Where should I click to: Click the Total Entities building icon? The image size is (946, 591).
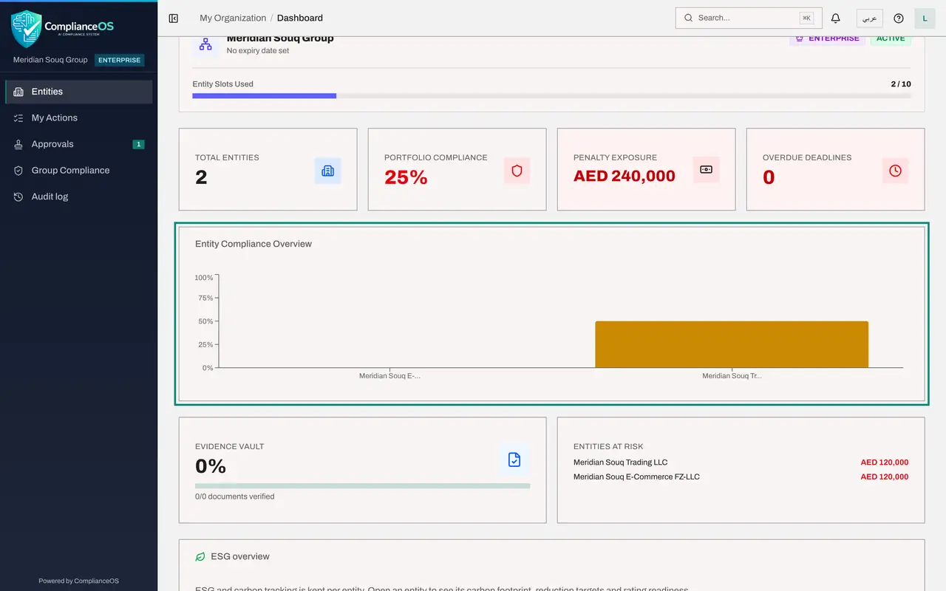[327, 171]
